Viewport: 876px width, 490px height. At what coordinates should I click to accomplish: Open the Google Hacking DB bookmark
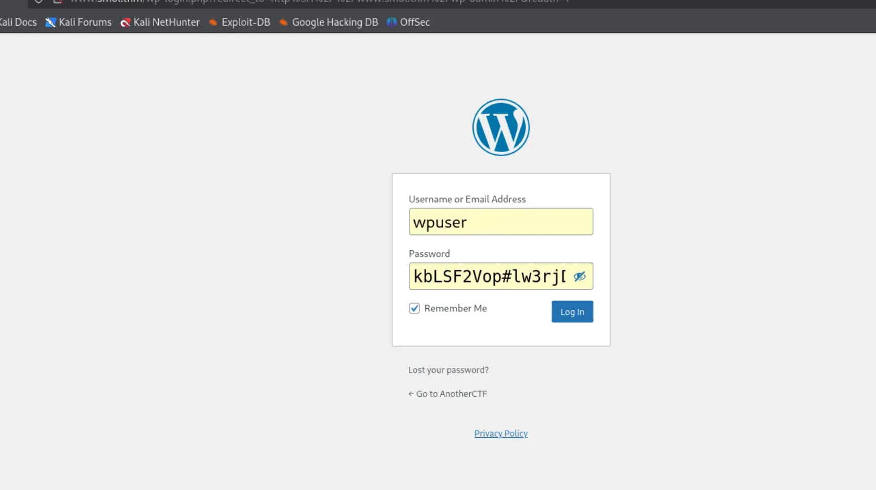(x=328, y=22)
